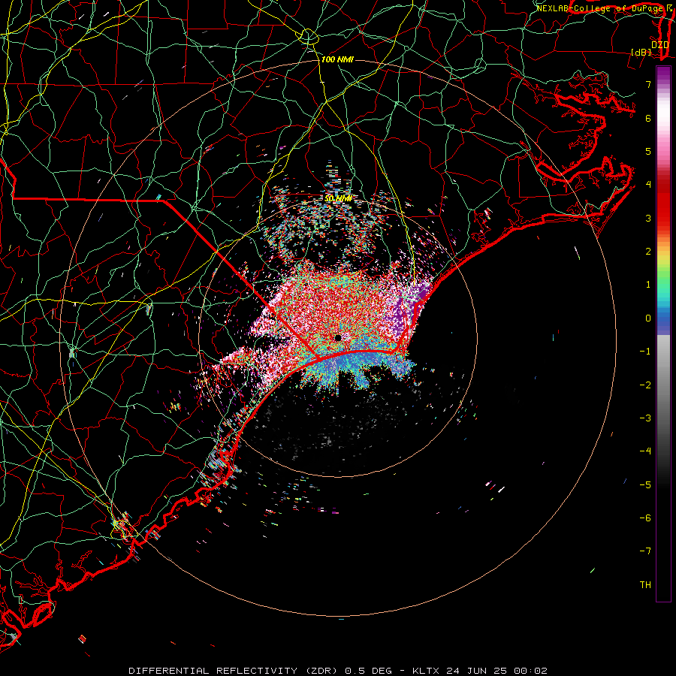676x676 pixels.
Task: Click the -2 tick label on scale
Action: click(645, 385)
